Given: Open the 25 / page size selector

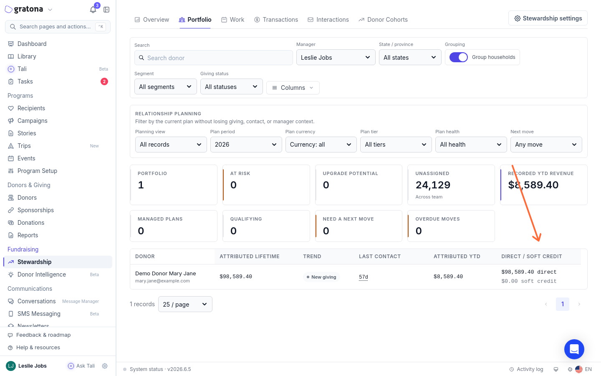Looking at the screenshot, I should 185,304.
